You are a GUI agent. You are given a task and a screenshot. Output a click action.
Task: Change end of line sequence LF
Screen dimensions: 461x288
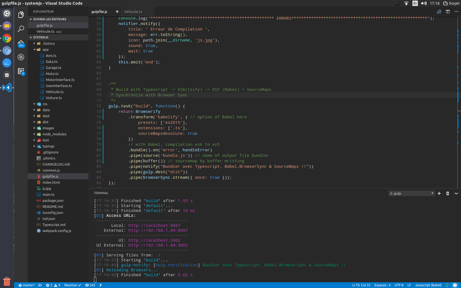(409, 285)
